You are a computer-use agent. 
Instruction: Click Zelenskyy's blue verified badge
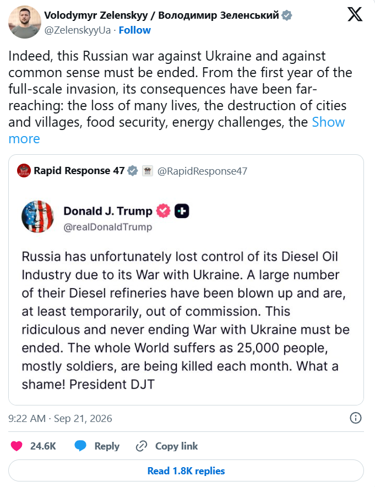point(286,15)
